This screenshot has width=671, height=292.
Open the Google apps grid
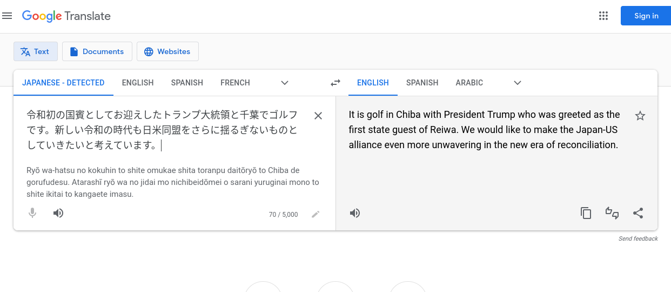(x=603, y=16)
